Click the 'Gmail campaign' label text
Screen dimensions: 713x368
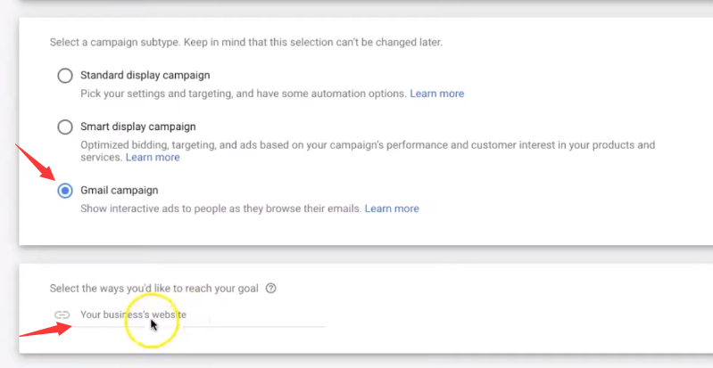(x=120, y=191)
